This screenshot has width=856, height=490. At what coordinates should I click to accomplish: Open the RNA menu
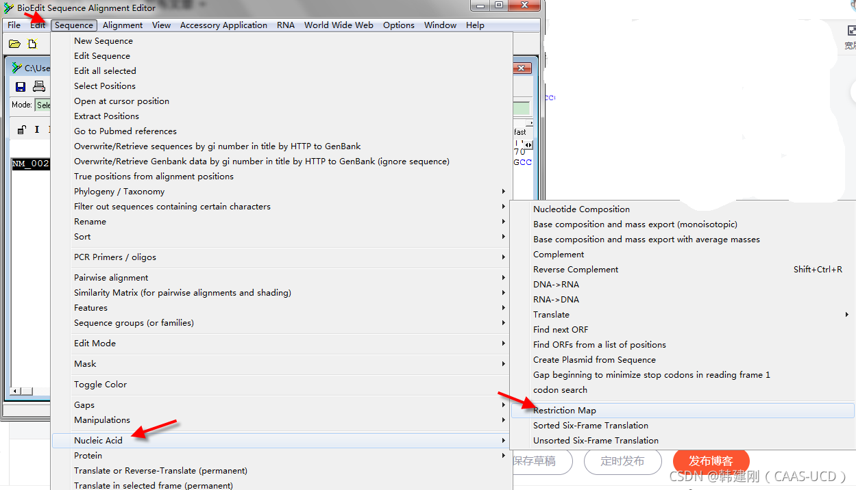[286, 25]
